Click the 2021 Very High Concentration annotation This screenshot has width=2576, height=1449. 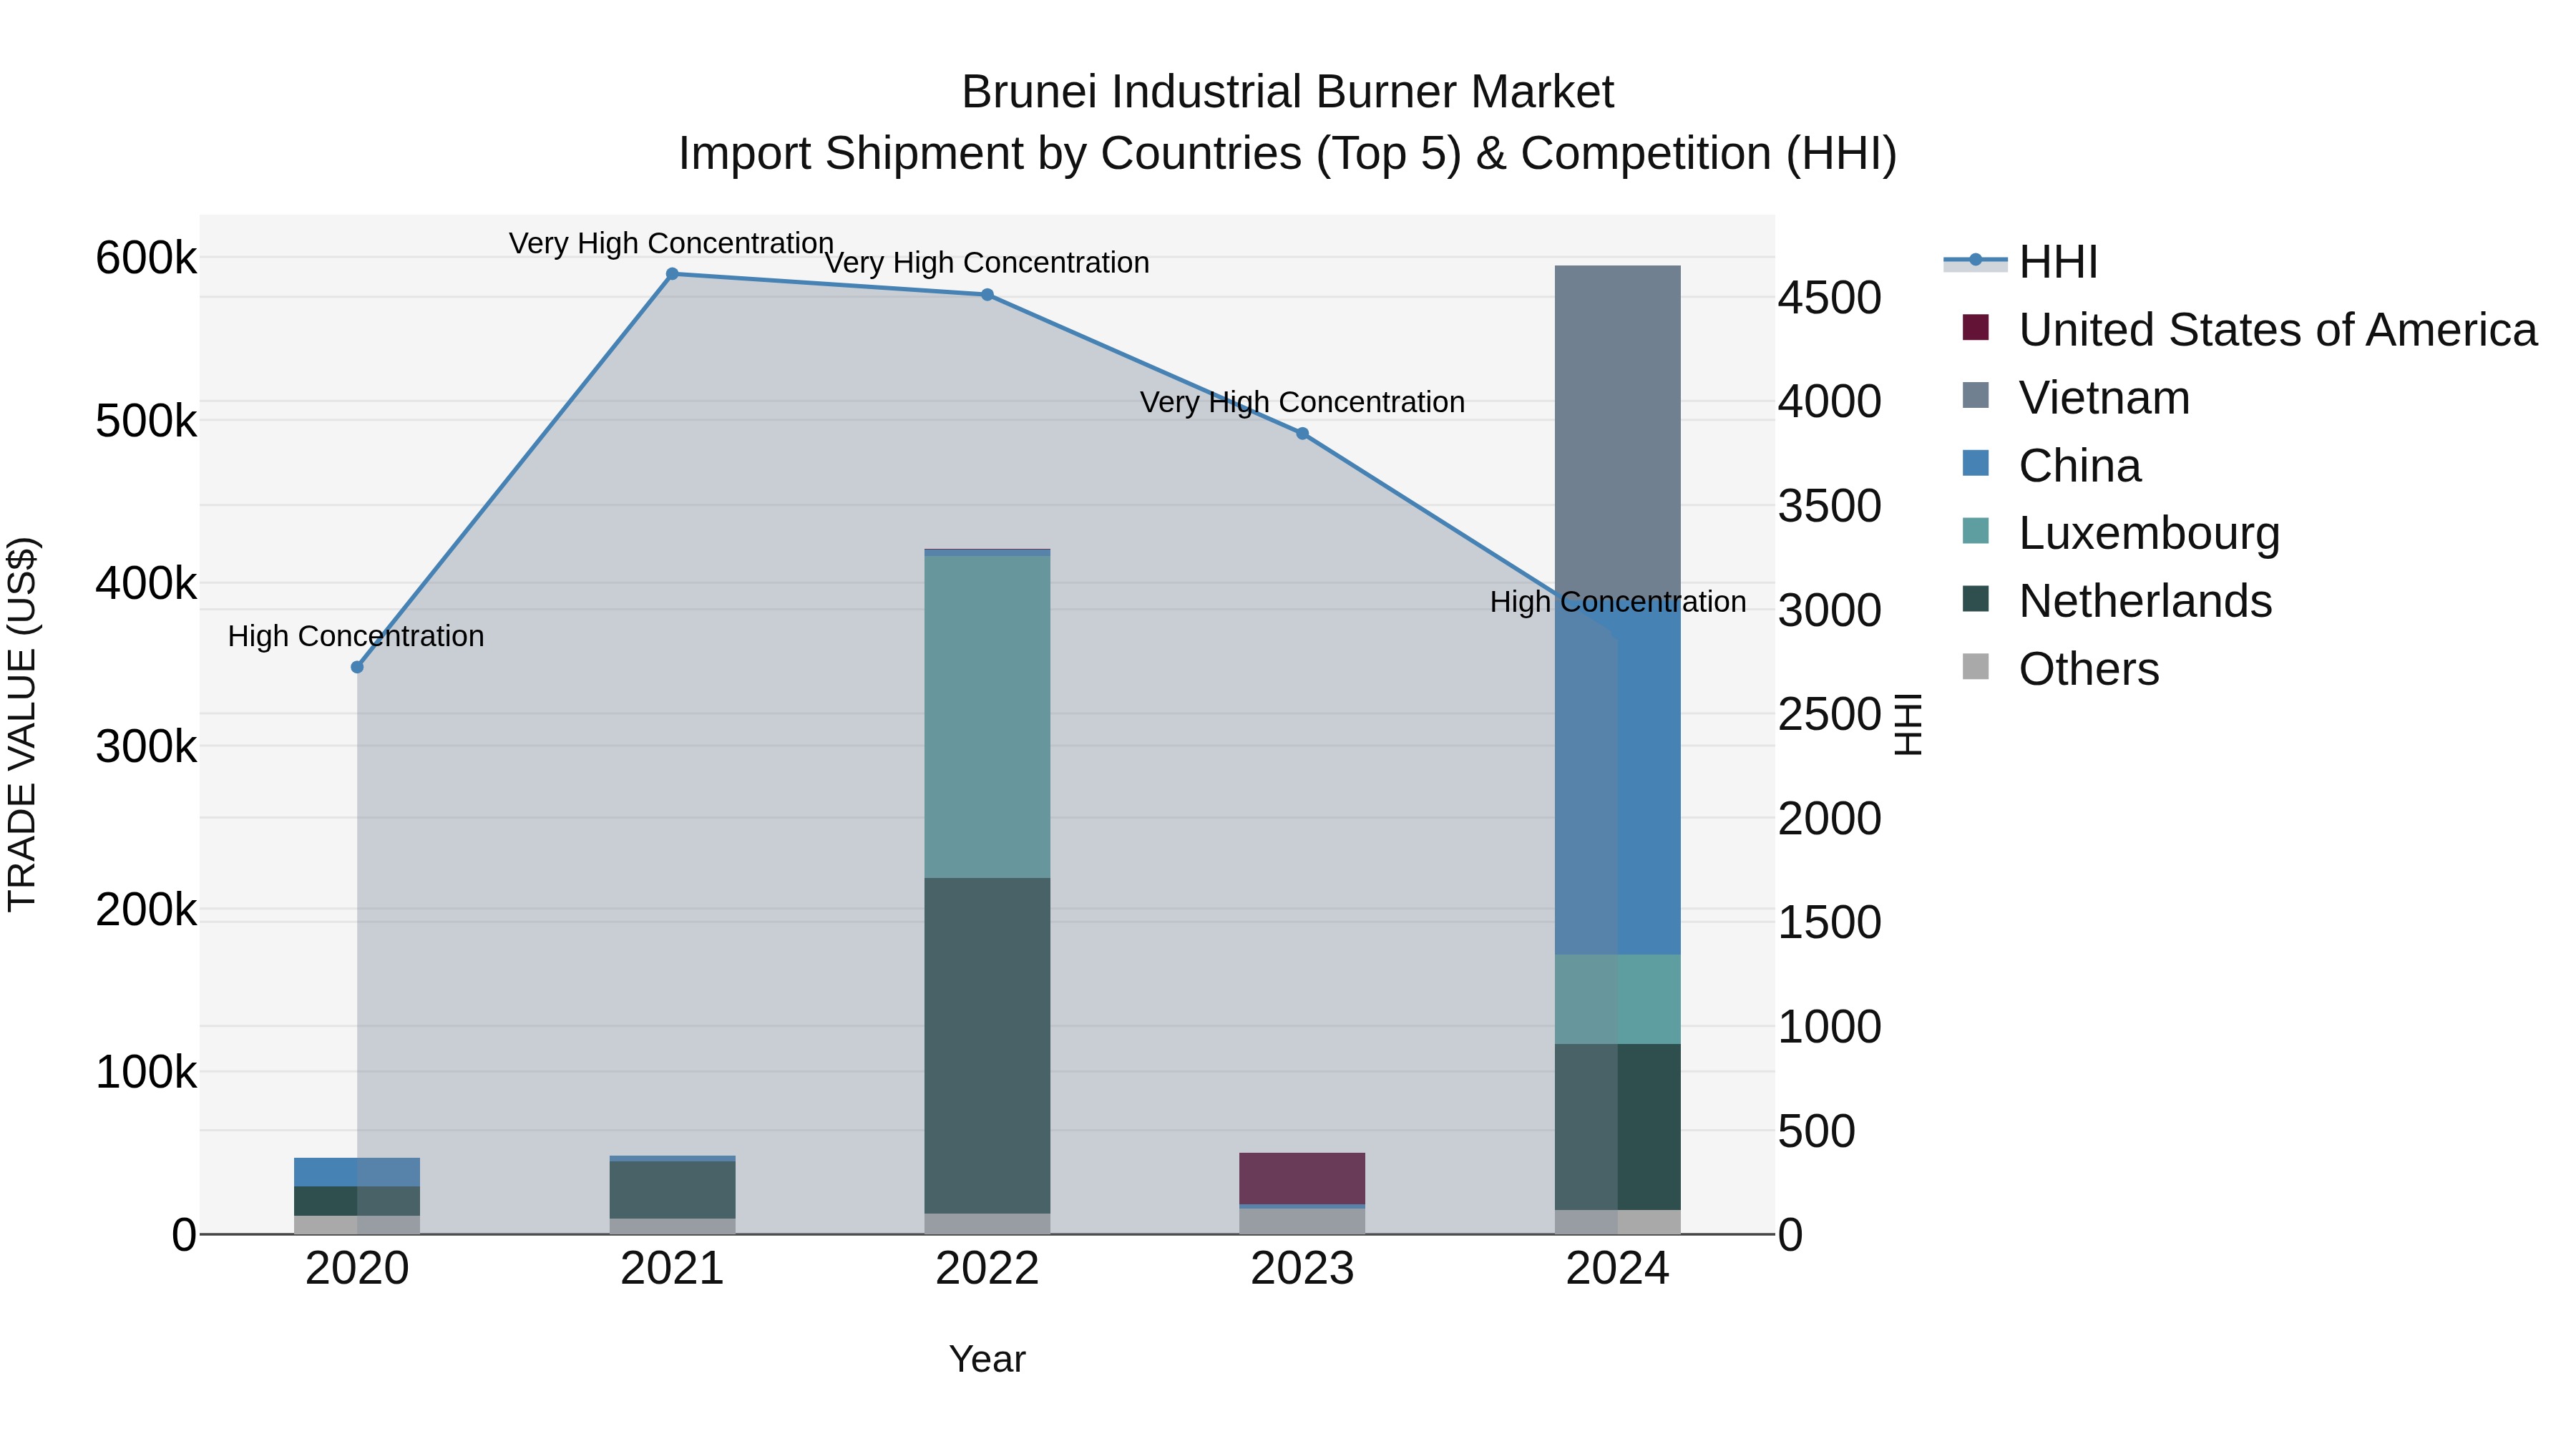pos(671,243)
